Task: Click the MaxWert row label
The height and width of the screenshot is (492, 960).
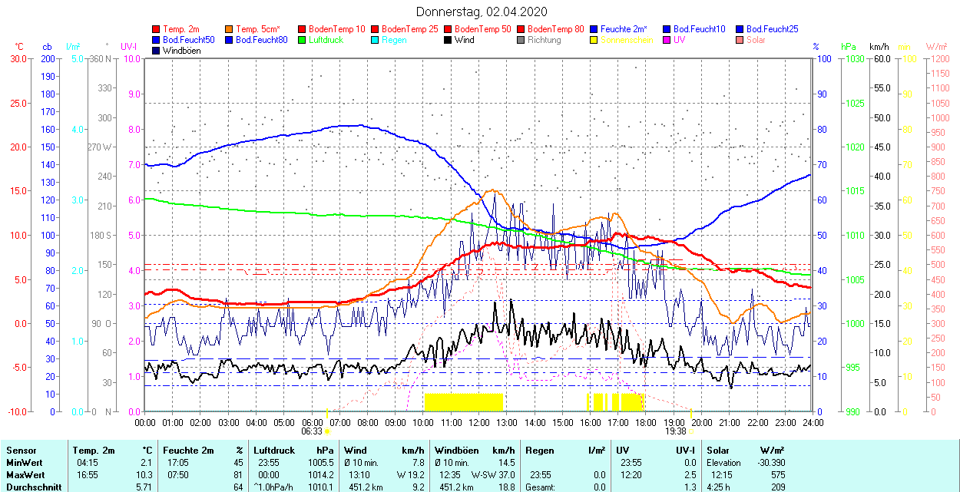Action: click(x=25, y=474)
